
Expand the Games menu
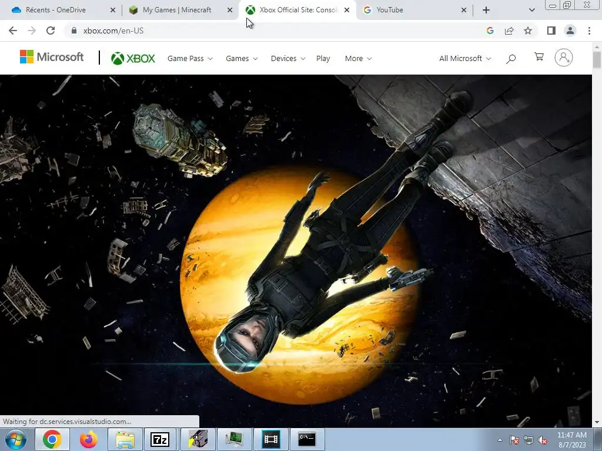coord(242,59)
